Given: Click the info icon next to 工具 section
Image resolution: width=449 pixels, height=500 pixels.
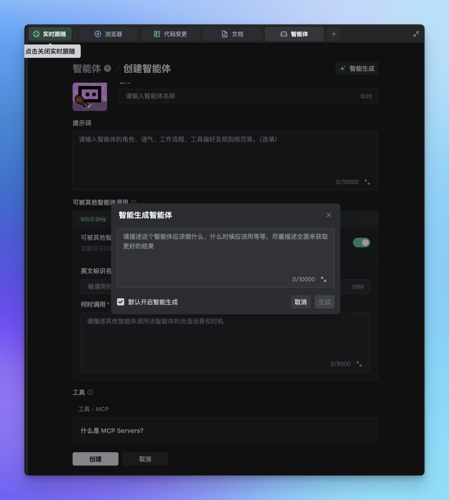Looking at the screenshot, I should [x=90, y=392].
